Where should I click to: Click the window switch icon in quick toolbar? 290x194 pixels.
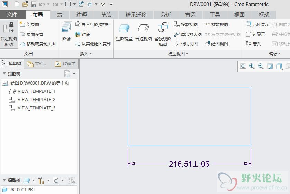coord(90,4)
